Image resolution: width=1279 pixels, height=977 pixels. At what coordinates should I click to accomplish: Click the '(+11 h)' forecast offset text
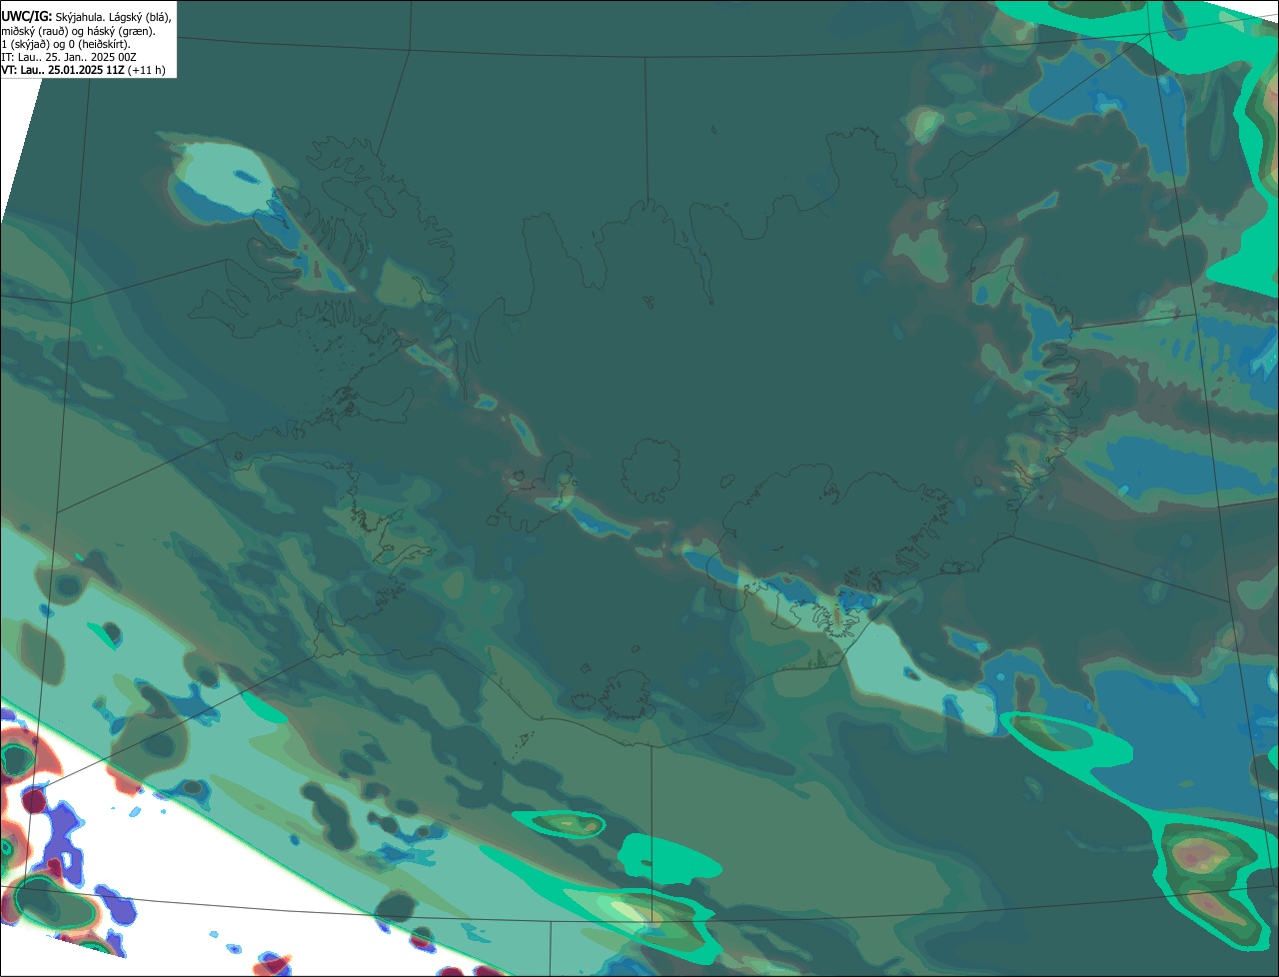[x=147, y=70]
